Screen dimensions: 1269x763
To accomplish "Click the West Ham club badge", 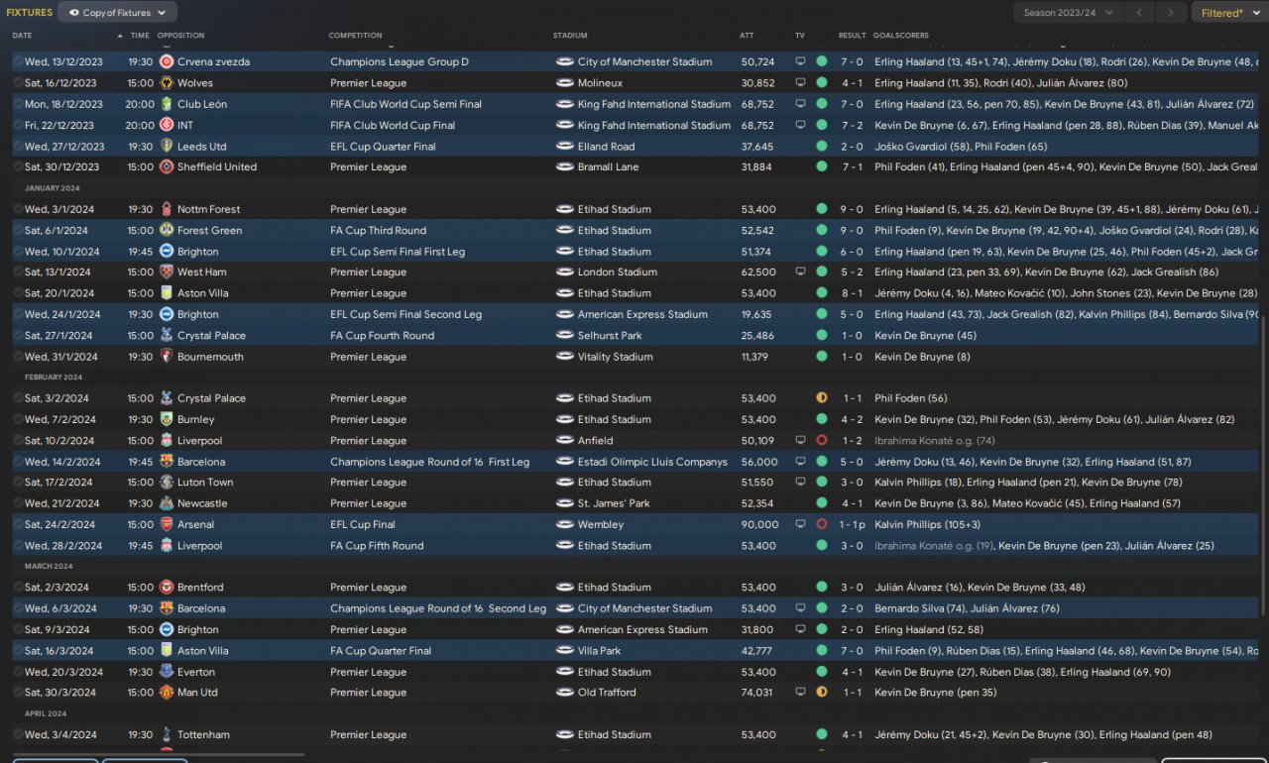I will (167, 272).
